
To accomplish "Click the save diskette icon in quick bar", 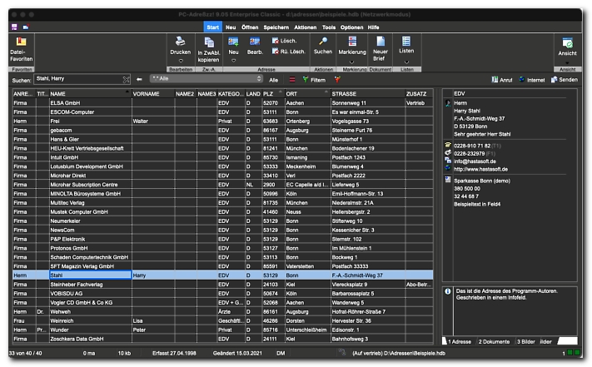I will (x=14, y=27).
